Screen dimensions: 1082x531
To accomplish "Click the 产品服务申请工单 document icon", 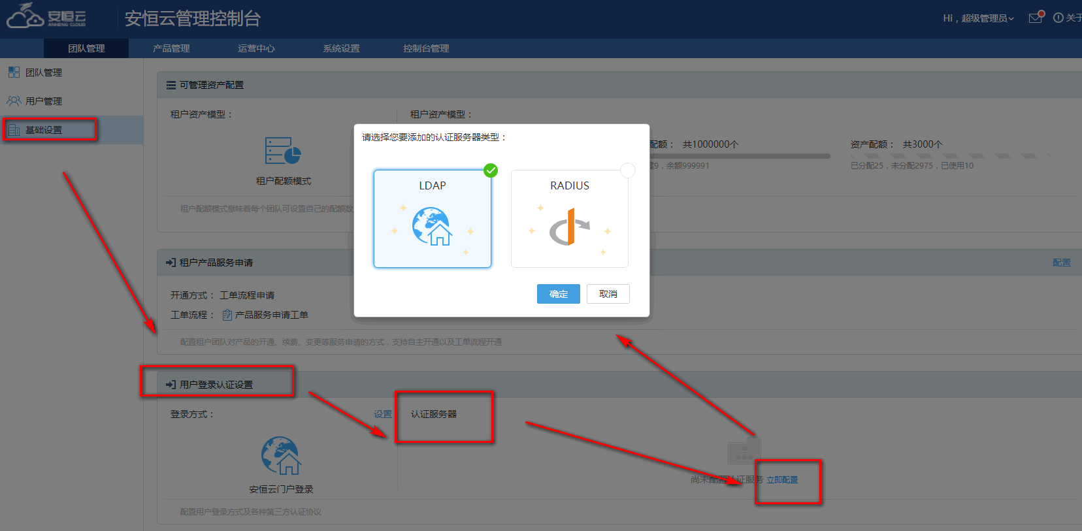I will (x=227, y=315).
